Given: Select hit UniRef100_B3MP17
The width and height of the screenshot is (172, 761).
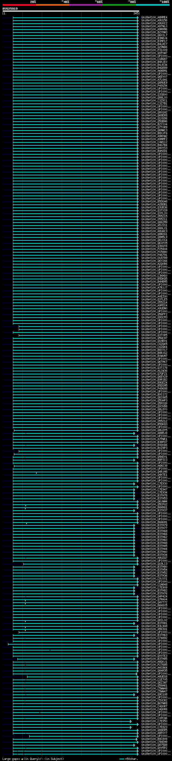Looking at the screenshot, I should pyautogui.click(x=154, y=41).
